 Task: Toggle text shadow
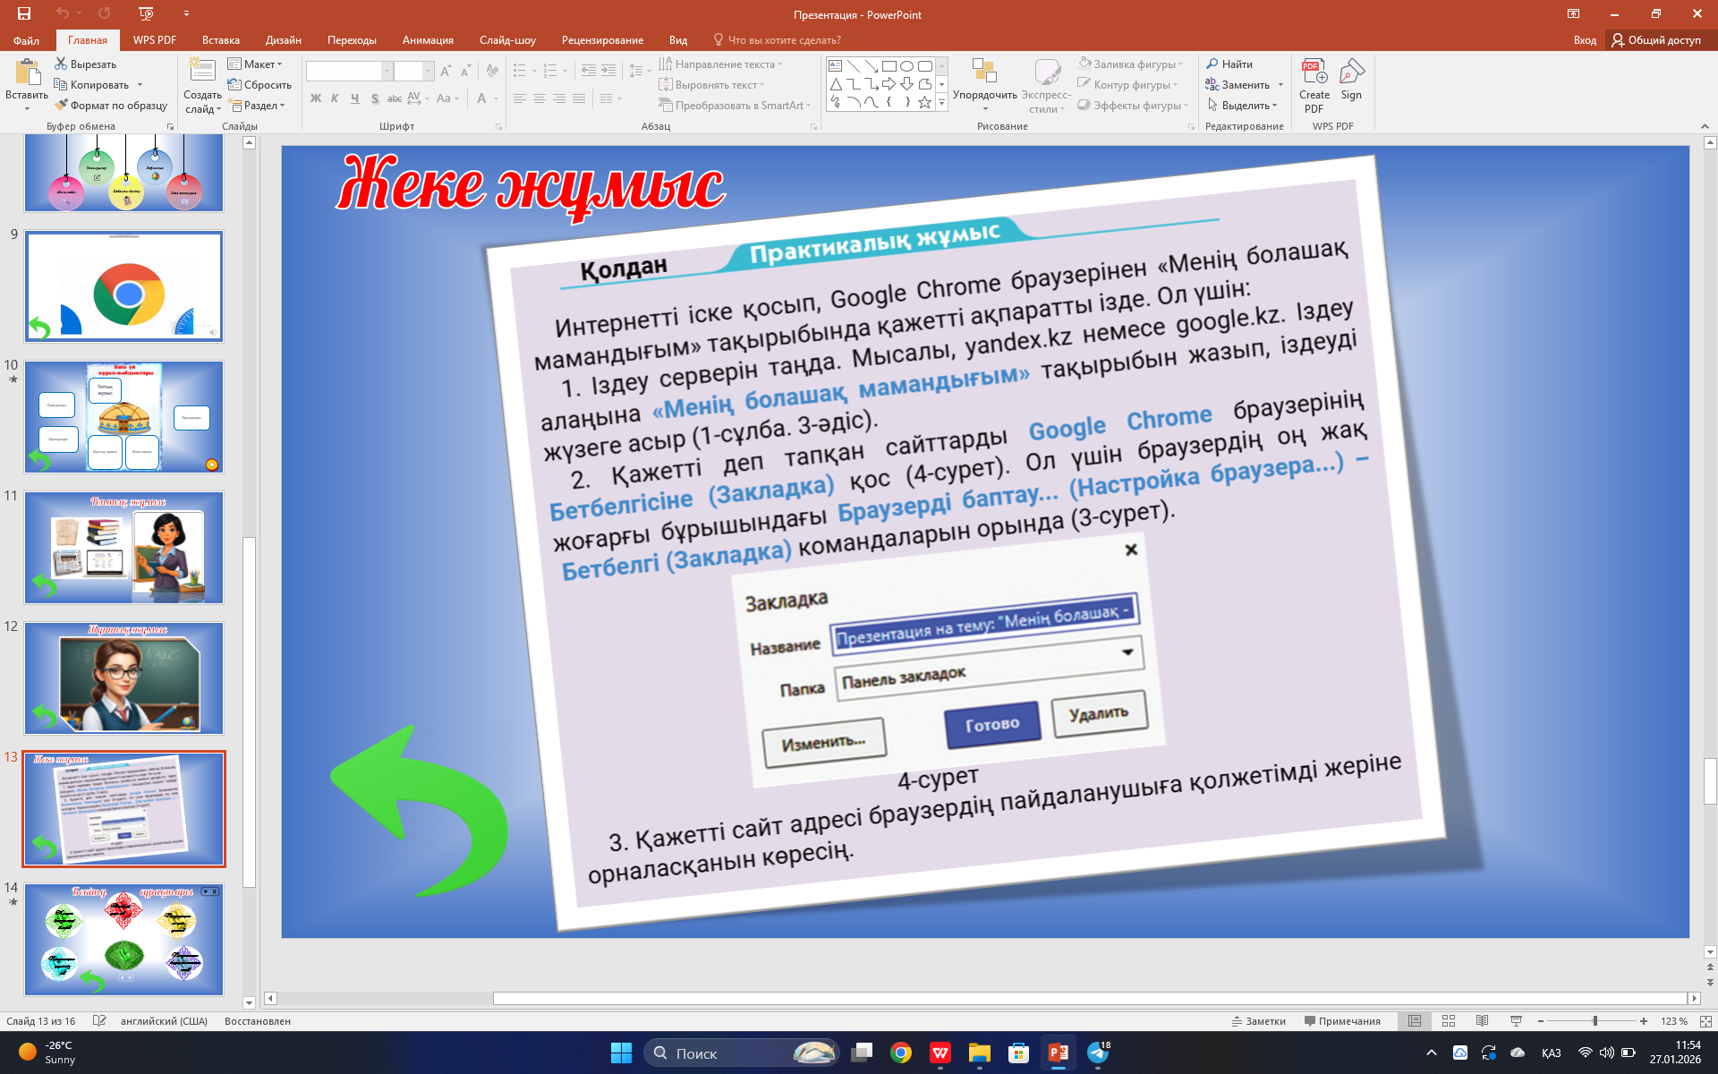pos(375,98)
